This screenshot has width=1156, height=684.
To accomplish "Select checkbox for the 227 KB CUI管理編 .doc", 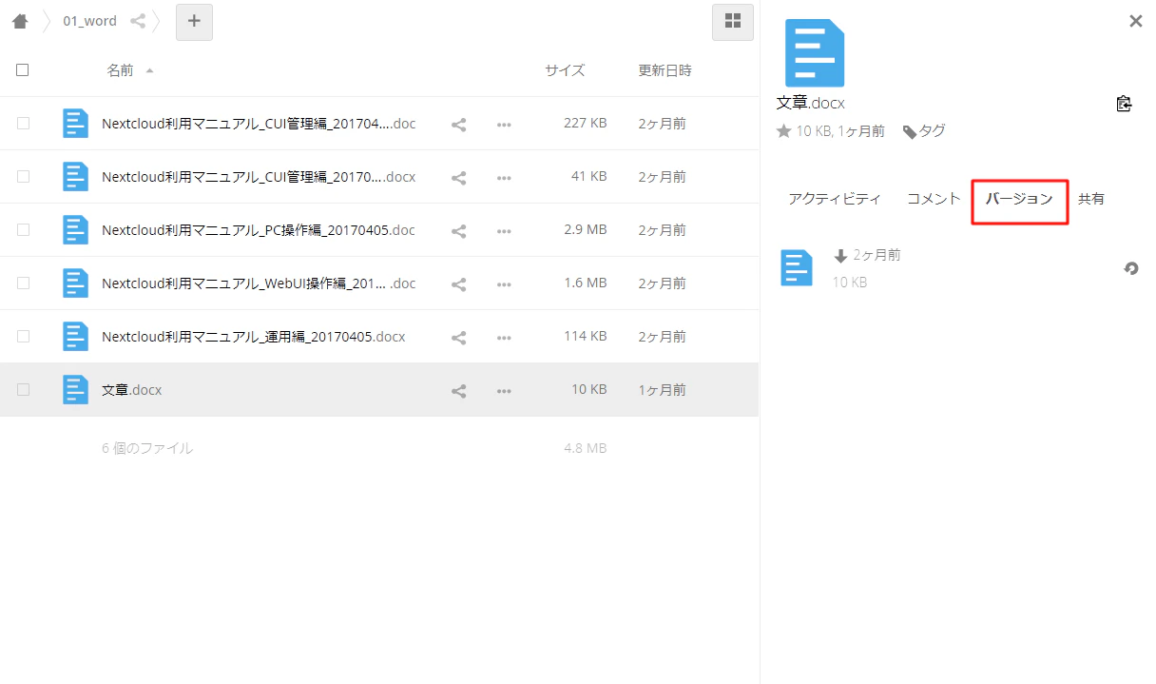I will (x=23, y=124).
